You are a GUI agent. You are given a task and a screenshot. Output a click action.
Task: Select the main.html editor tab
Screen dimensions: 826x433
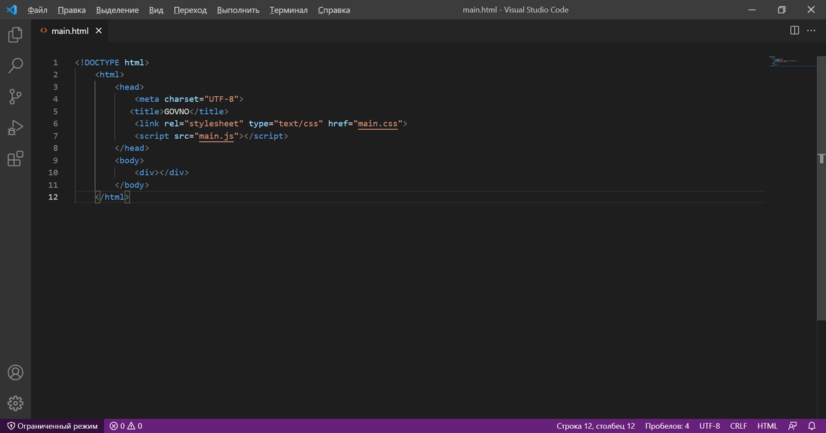tap(70, 31)
